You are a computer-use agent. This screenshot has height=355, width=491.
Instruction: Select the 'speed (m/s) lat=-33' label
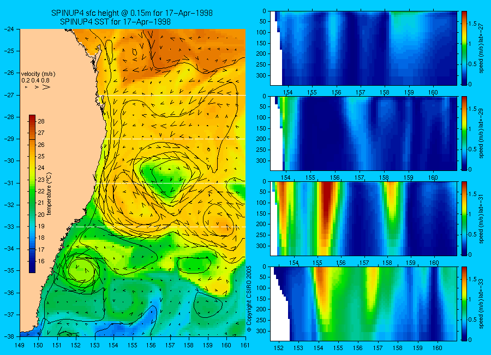(x=481, y=304)
